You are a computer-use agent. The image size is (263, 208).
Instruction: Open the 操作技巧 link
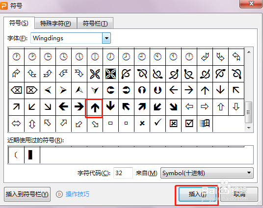tap(78, 194)
